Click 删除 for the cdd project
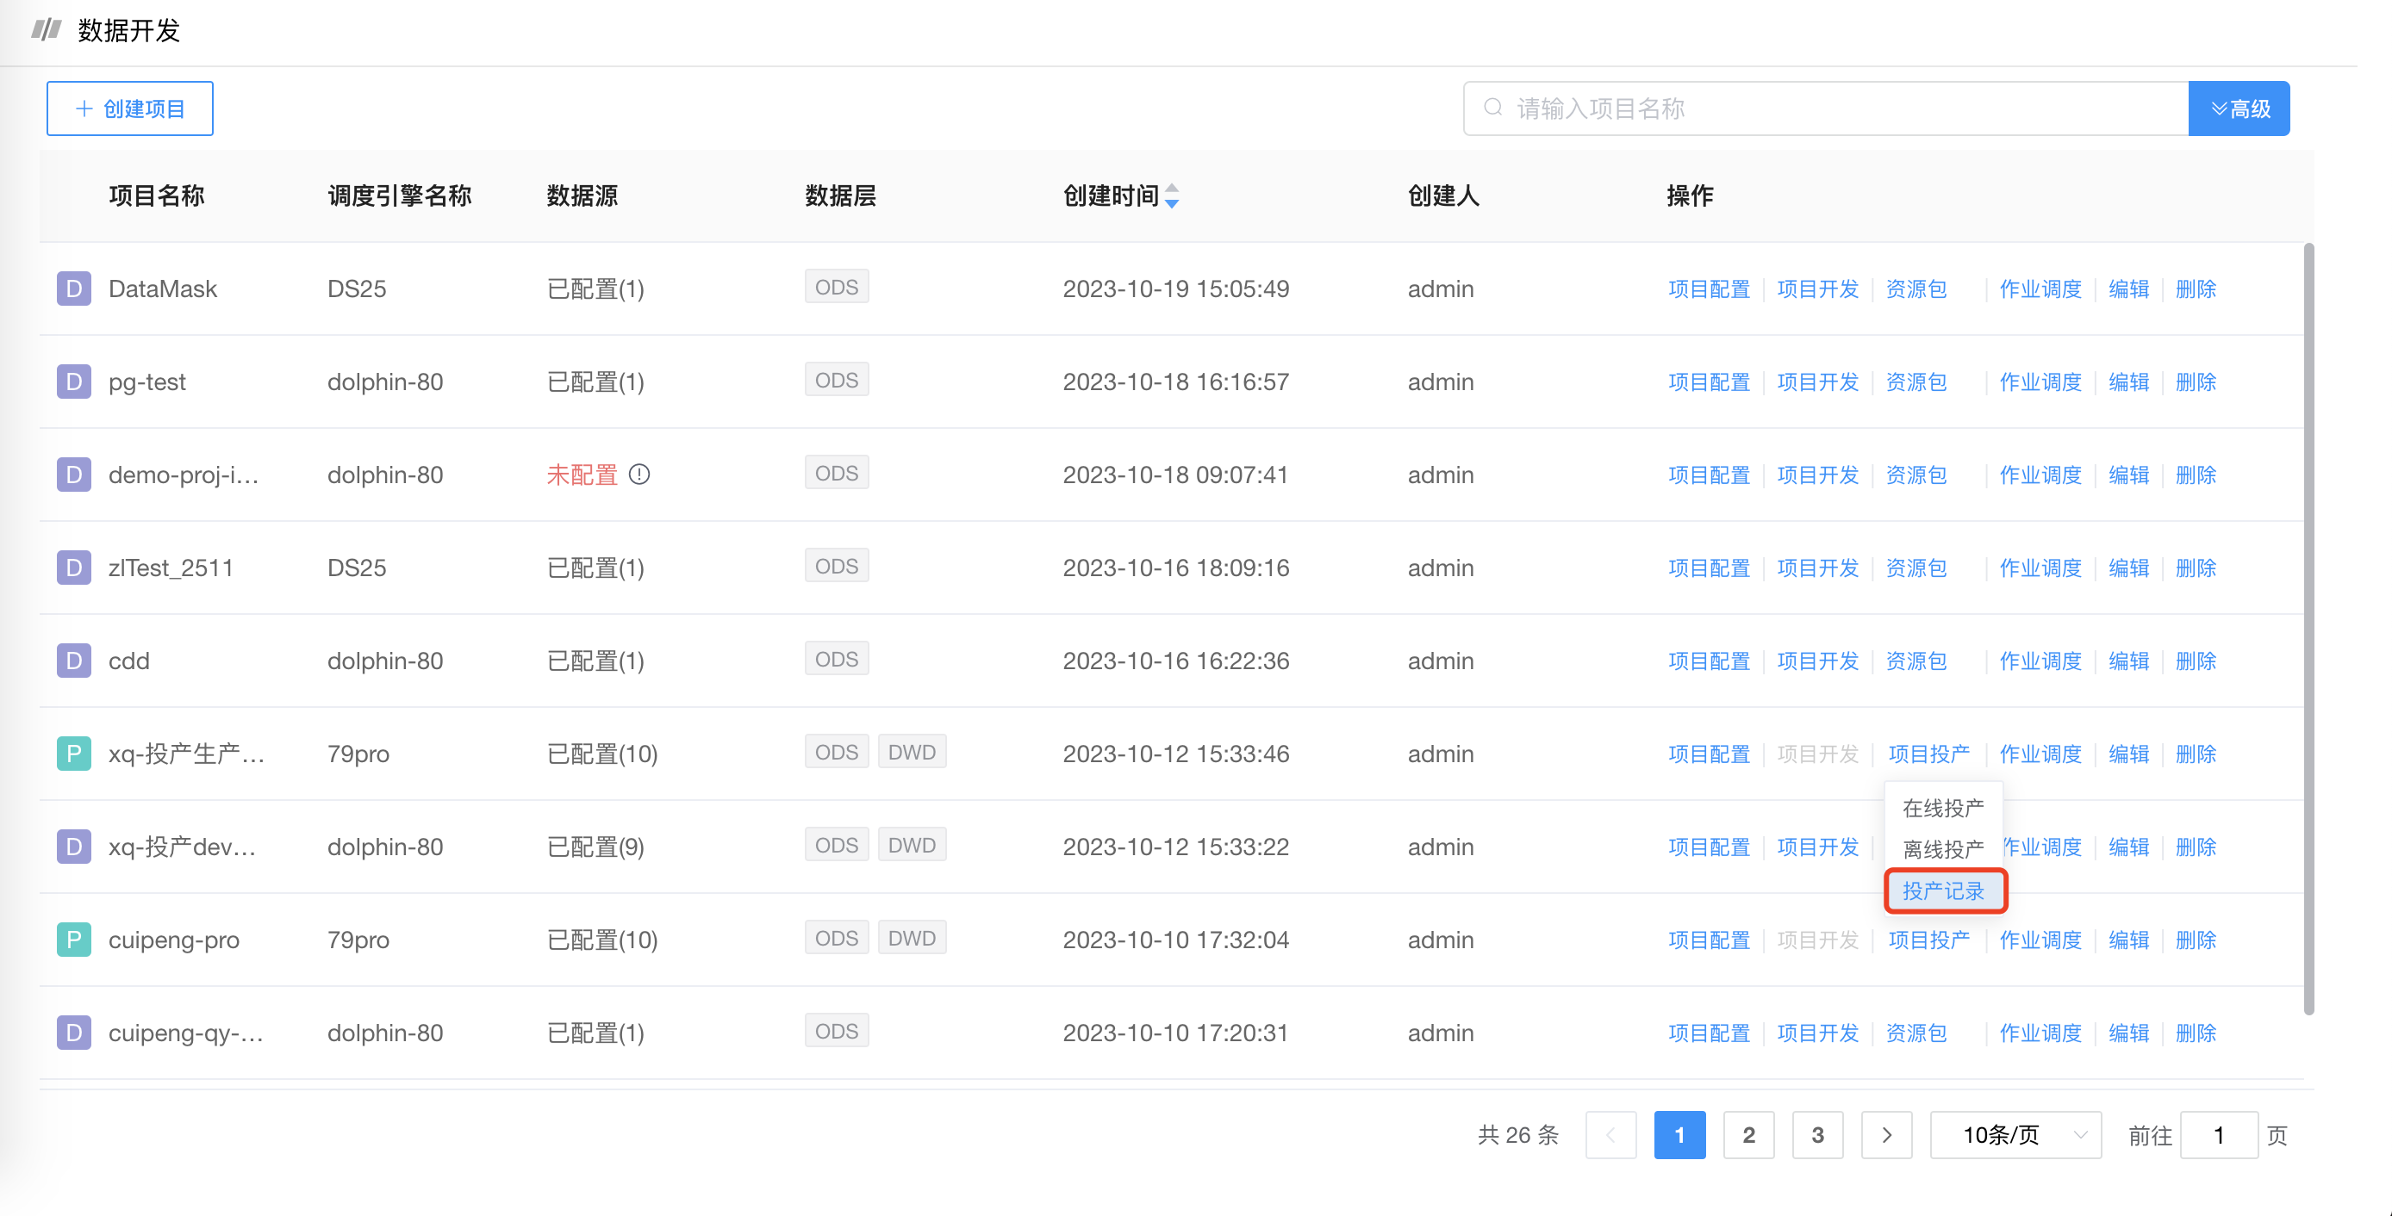This screenshot has width=2392, height=1216. pyautogui.click(x=2196, y=660)
